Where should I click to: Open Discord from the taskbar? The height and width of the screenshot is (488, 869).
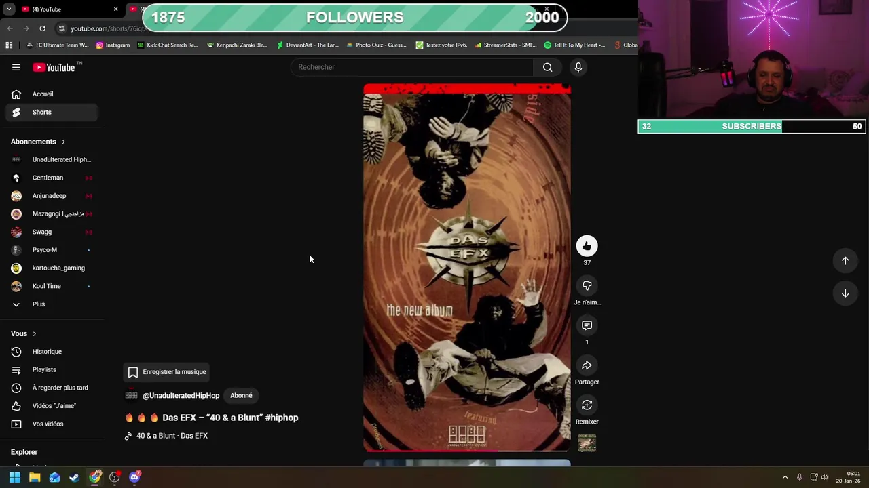[134, 477]
